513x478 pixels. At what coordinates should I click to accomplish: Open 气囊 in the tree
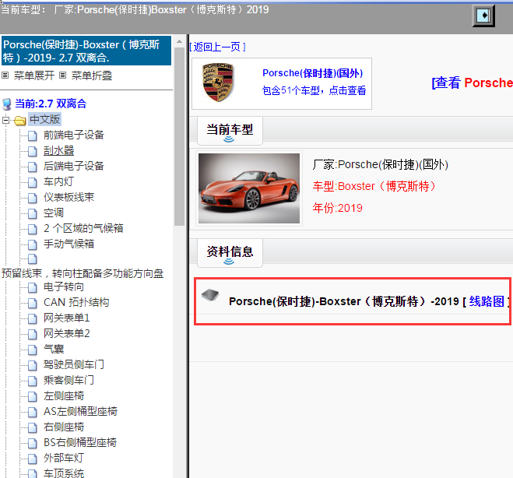[x=54, y=349]
